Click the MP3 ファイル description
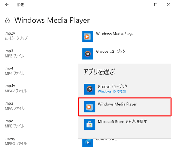The height and width of the screenshot is (152, 175). (14, 56)
